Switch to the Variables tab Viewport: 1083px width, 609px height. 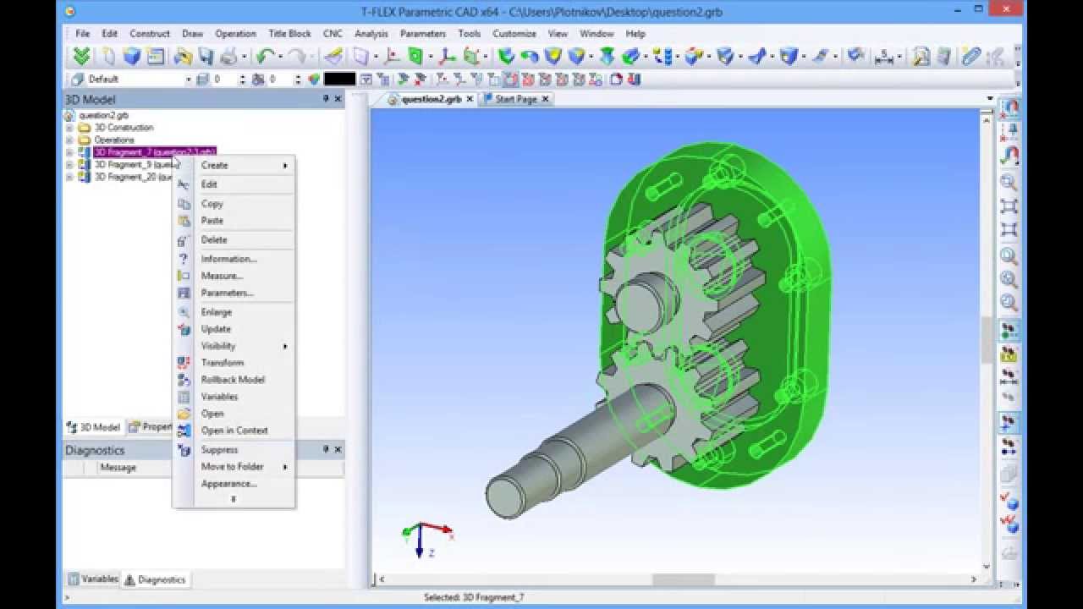[93, 579]
